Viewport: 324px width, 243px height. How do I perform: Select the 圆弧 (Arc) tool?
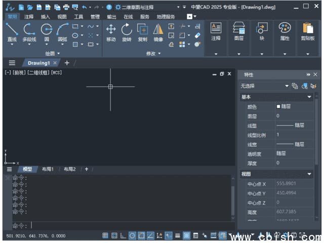tap(62, 32)
